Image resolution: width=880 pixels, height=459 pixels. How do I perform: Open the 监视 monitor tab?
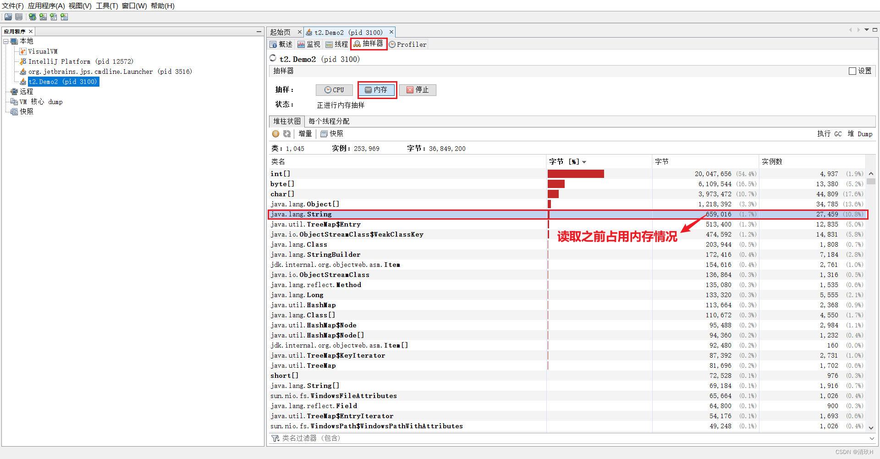click(x=309, y=44)
